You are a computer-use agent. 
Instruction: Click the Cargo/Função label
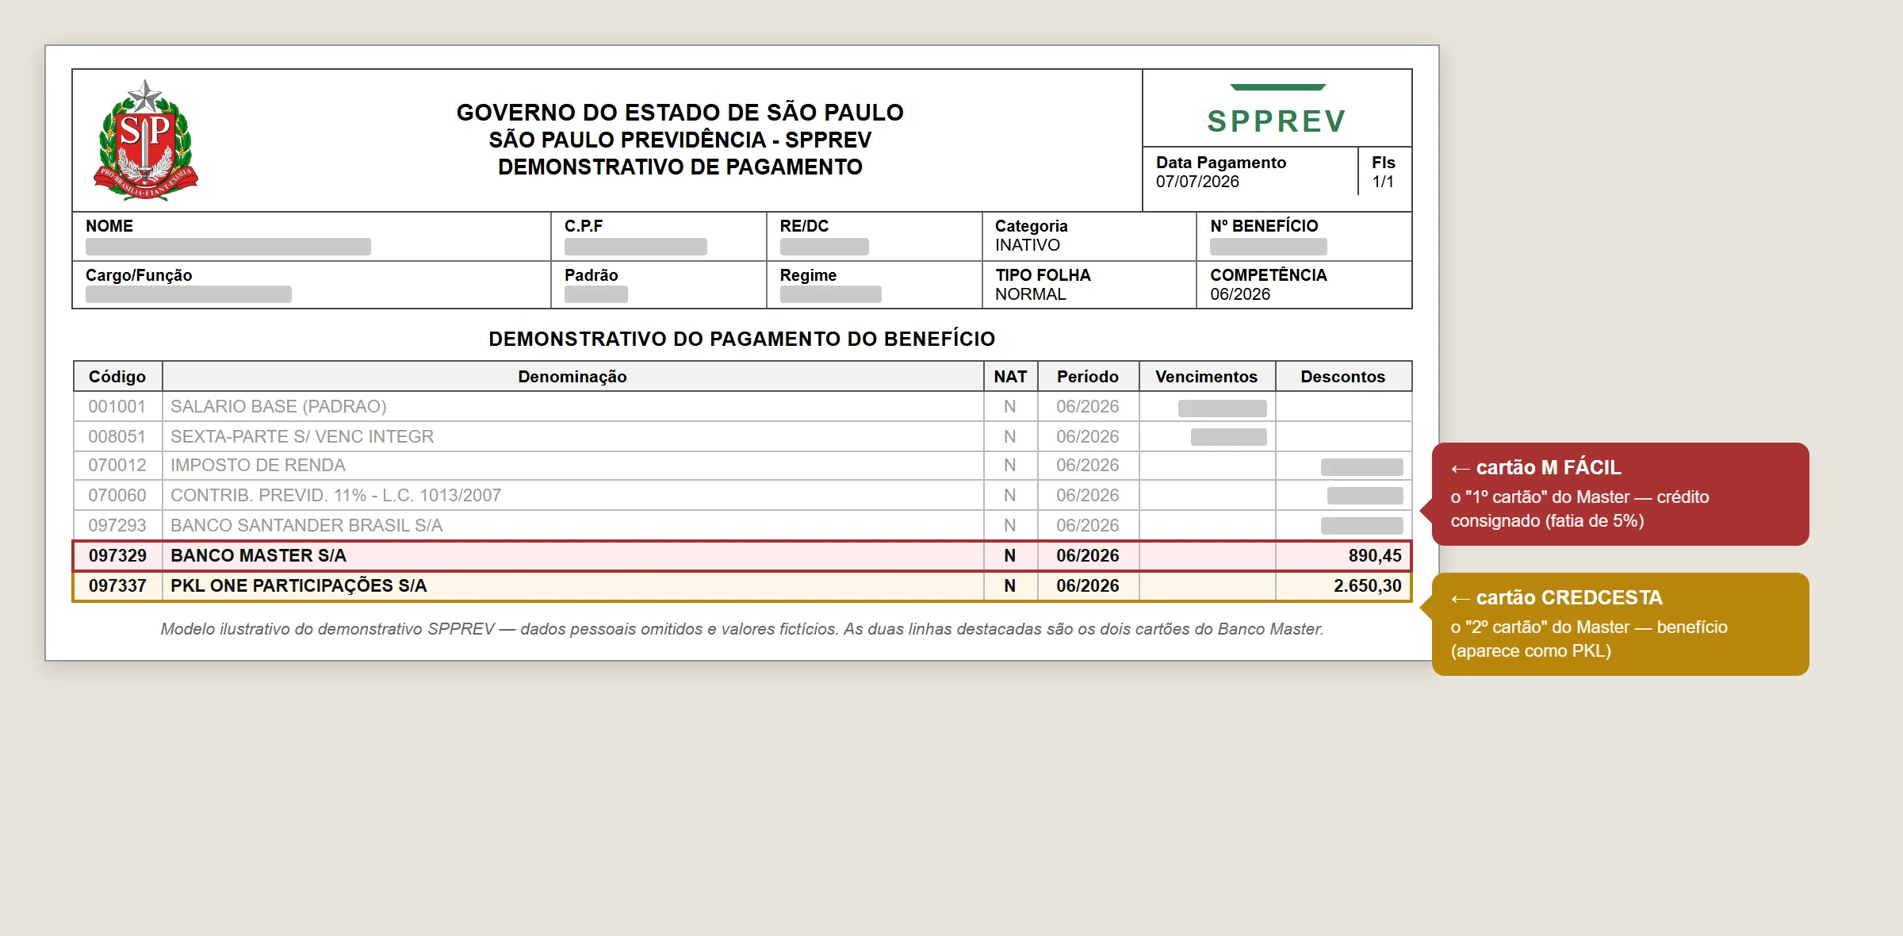(139, 275)
